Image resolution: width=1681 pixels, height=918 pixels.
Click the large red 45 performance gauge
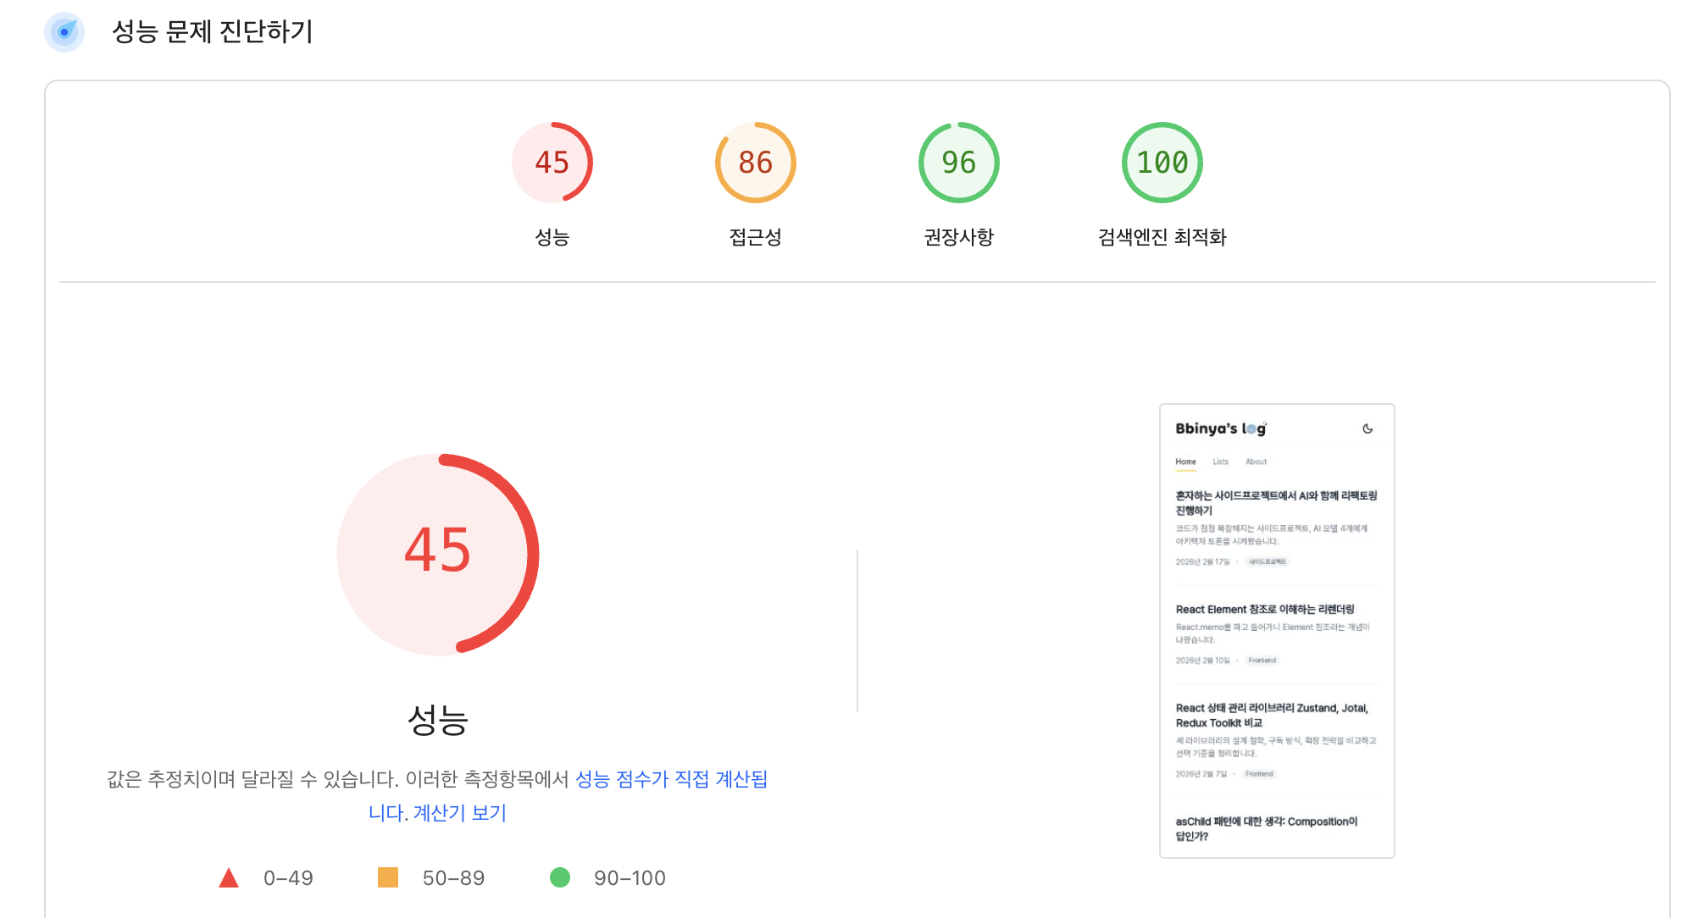point(437,555)
